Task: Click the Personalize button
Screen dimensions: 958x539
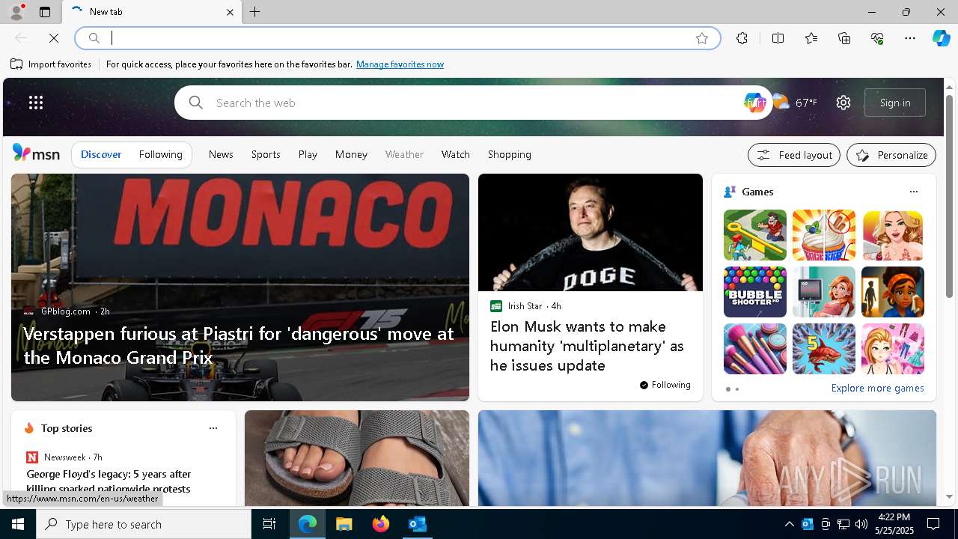Action: pyautogui.click(x=891, y=155)
